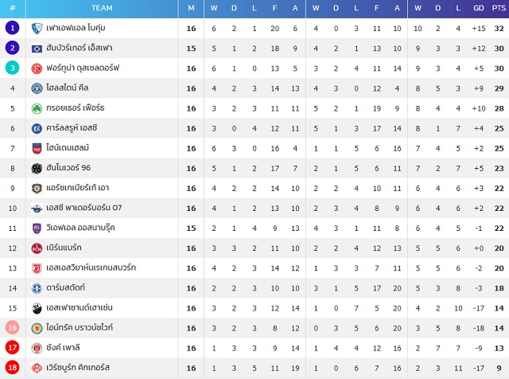Open team link ฮันโนเวอร์ 96
509x379 pixels.
click(x=68, y=168)
